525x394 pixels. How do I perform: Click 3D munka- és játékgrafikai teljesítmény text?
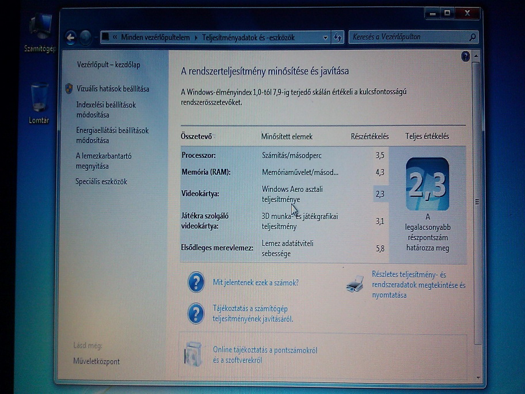pos(300,221)
